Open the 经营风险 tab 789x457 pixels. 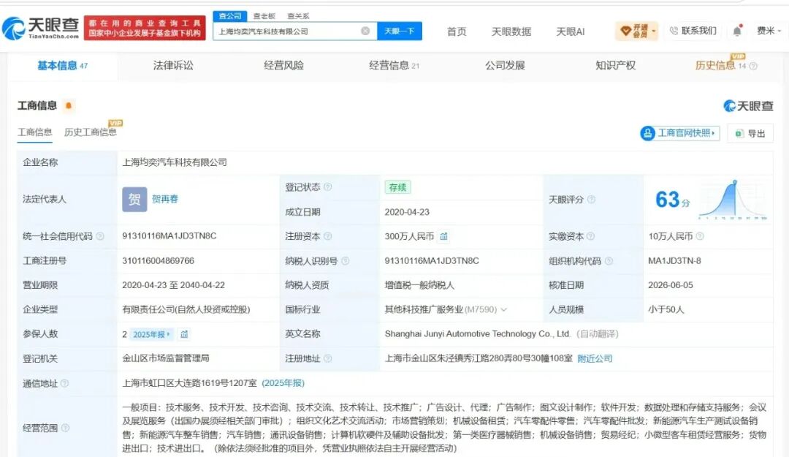[x=283, y=66]
